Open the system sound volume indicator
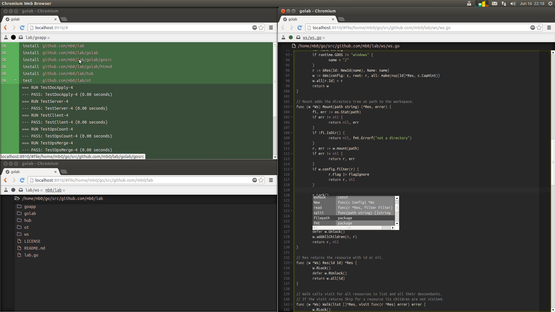Viewport: 555px width, 312px height. [x=513, y=3]
